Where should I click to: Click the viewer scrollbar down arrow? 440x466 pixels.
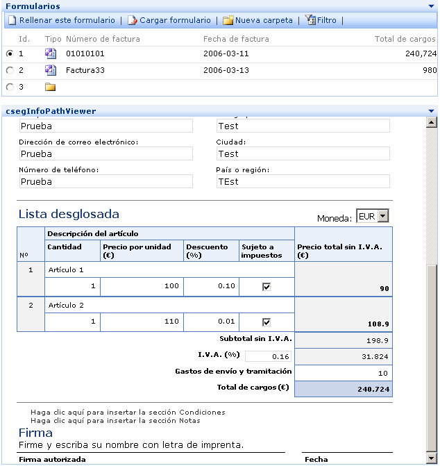[432, 458]
